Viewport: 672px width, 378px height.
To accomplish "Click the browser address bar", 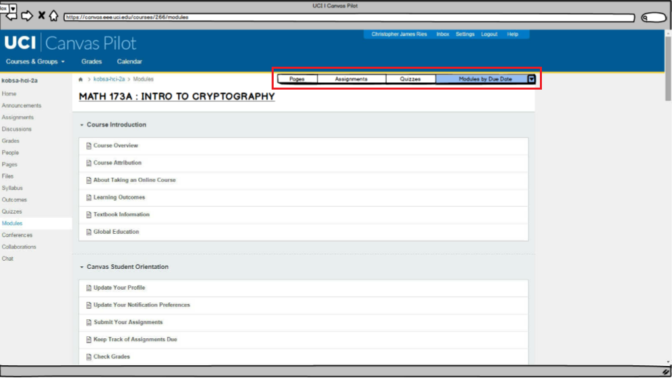I will pyautogui.click(x=350, y=18).
